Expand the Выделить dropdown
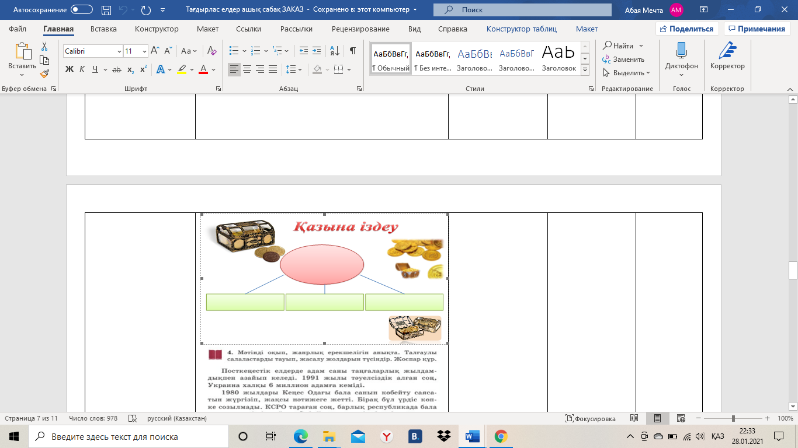 628,73
